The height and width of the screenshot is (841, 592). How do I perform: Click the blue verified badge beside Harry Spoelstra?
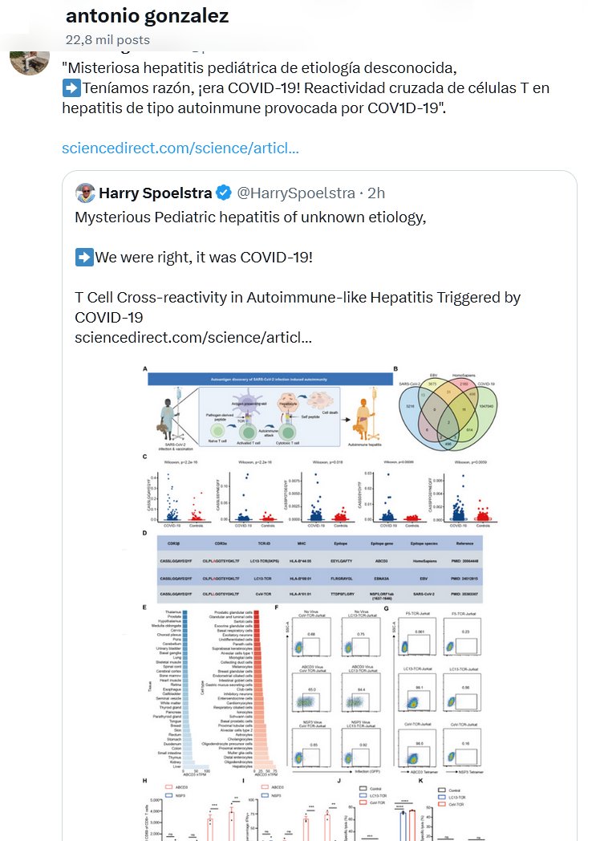pyautogui.click(x=225, y=193)
